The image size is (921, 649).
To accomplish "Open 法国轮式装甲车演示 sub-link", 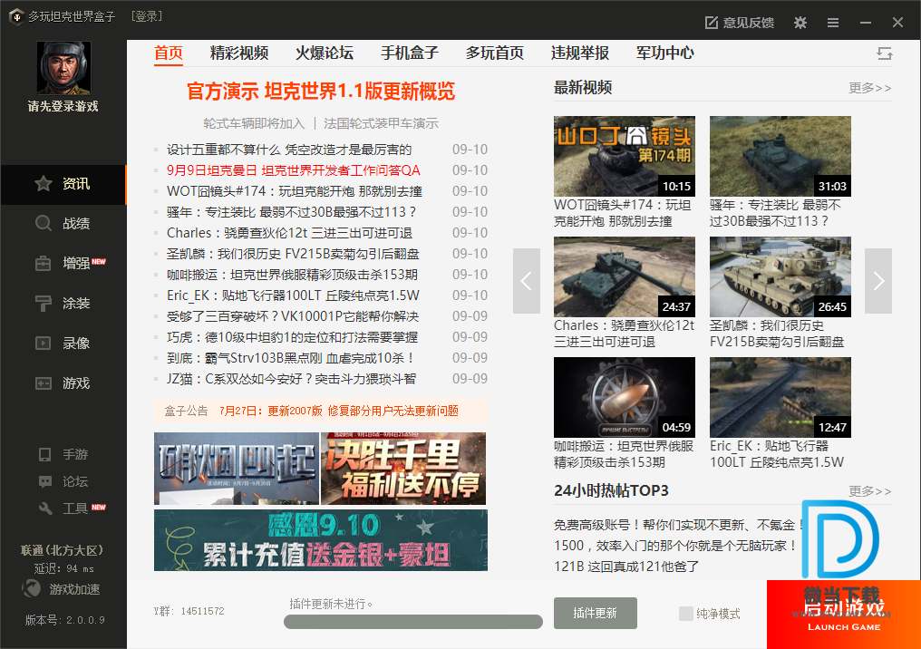I will (382, 123).
